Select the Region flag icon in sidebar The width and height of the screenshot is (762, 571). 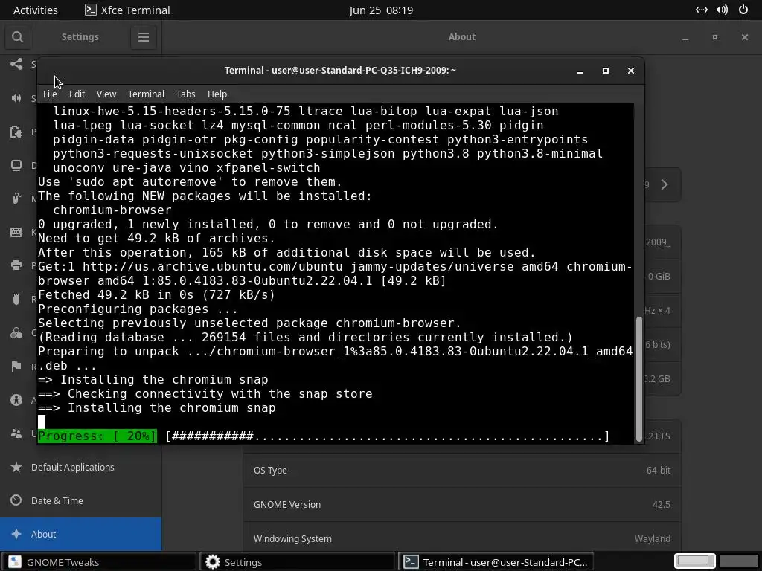pos(16,366)
